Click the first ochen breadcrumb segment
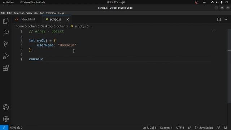 coord(32,26)
